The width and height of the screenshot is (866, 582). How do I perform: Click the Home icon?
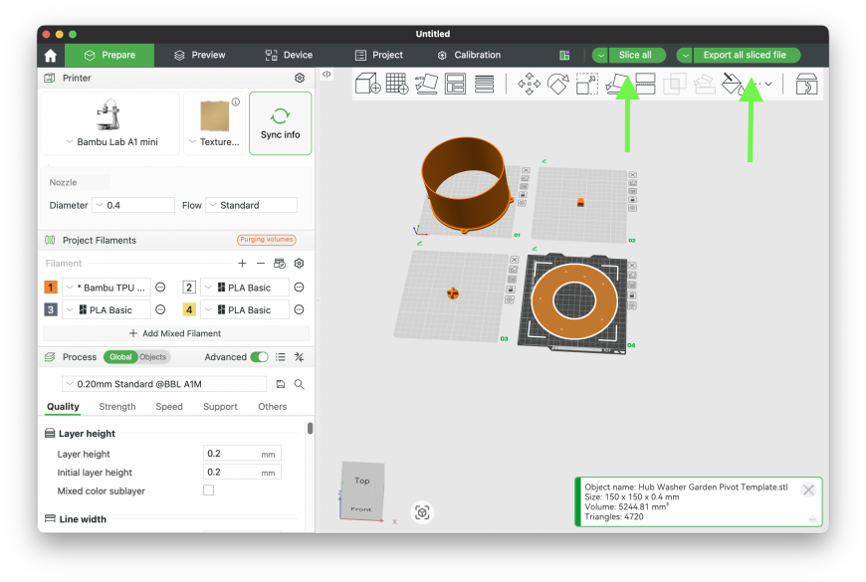50,56
